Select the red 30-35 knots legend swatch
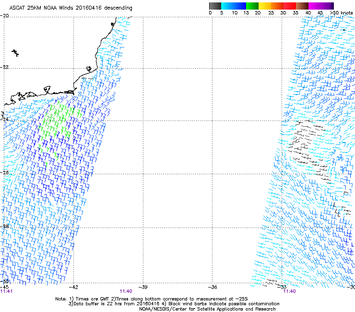Viewport: 355px width, 312px height. point(290,6)
